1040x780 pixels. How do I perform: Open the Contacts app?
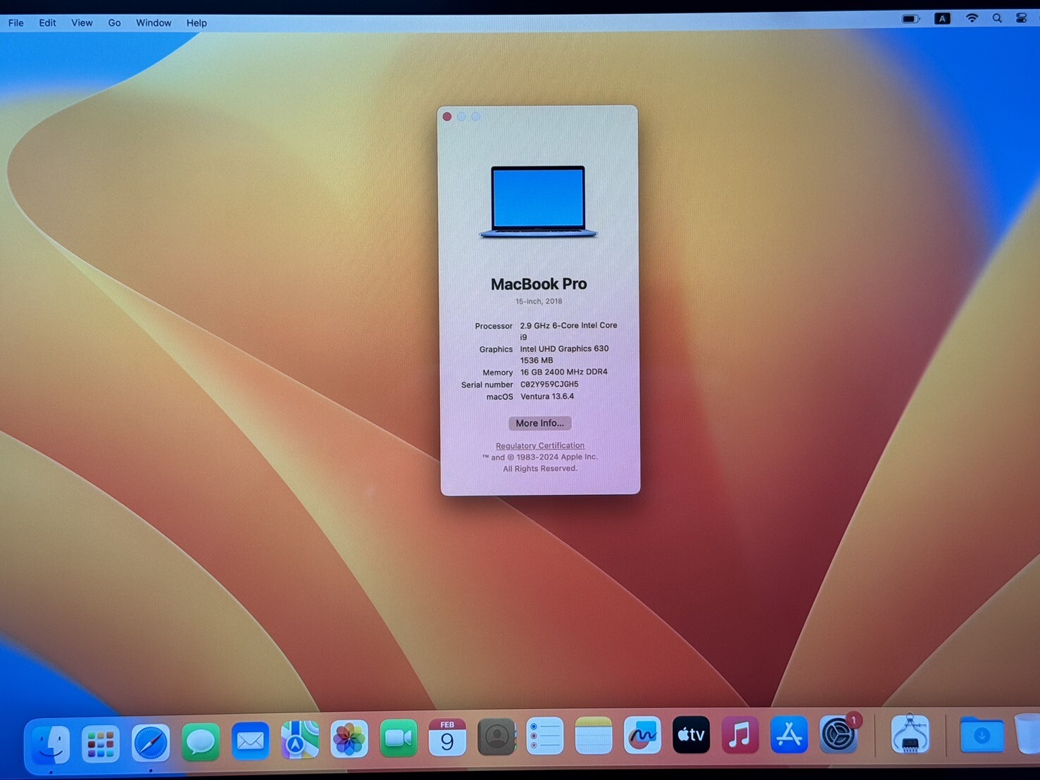coord(496,736)
